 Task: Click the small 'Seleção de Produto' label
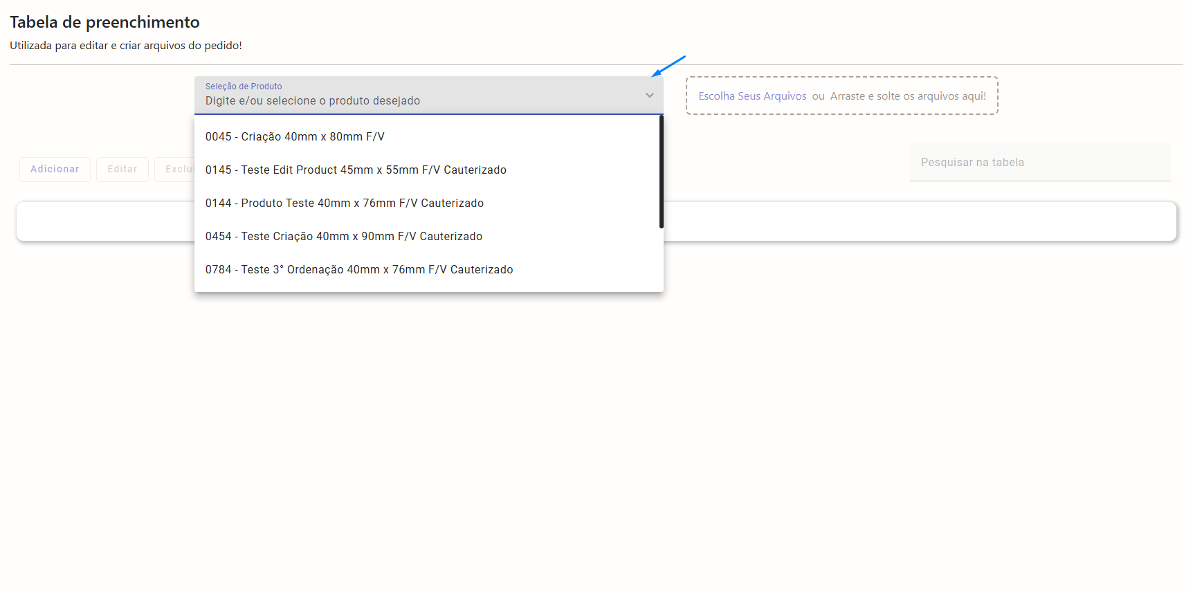[x=244, y=87]
